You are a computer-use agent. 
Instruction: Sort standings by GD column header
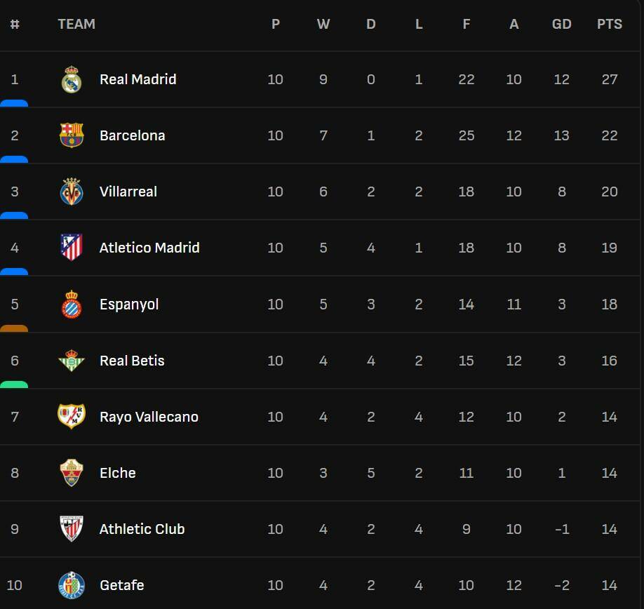coord(561,24)
